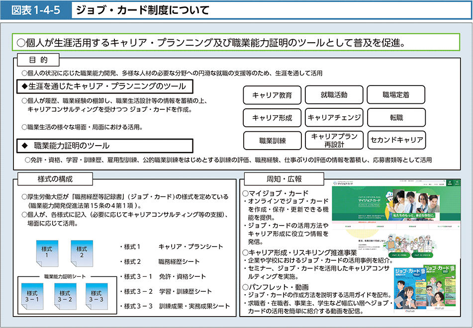The image size is (473, 328).
Task: Select the キャリアチェンジ box
Action: point(334,118)
